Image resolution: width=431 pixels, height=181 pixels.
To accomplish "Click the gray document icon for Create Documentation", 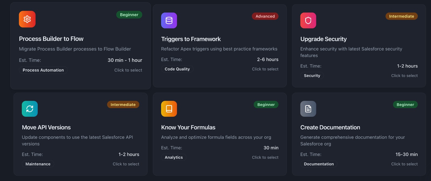I will coord(308,109).
